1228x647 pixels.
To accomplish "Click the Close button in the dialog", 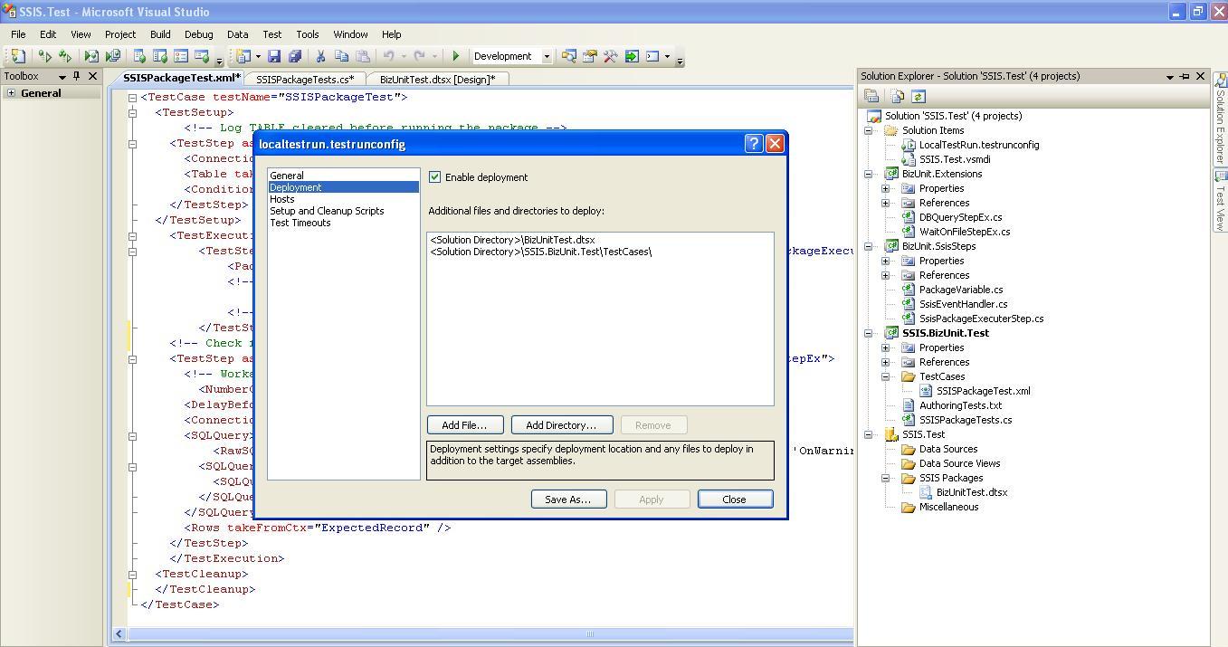I will coord(735,499).
